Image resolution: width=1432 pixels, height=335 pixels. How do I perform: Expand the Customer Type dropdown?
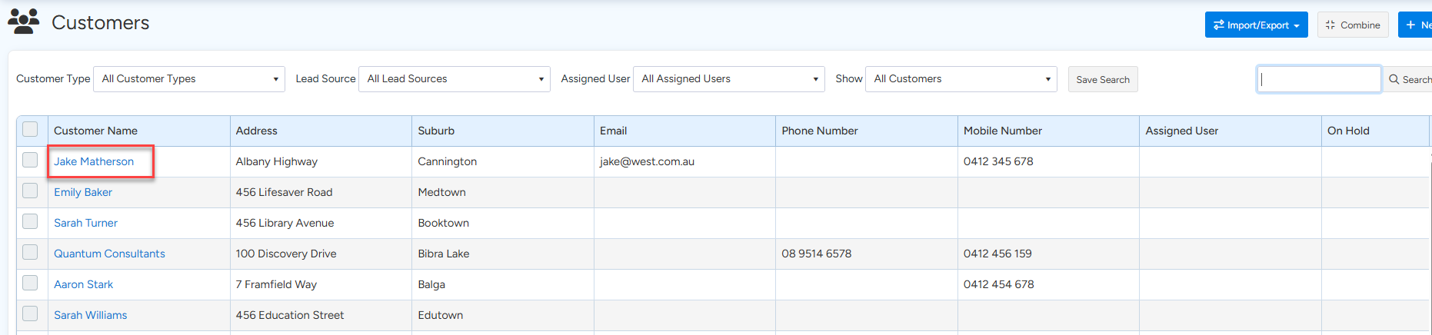[189, 79]
